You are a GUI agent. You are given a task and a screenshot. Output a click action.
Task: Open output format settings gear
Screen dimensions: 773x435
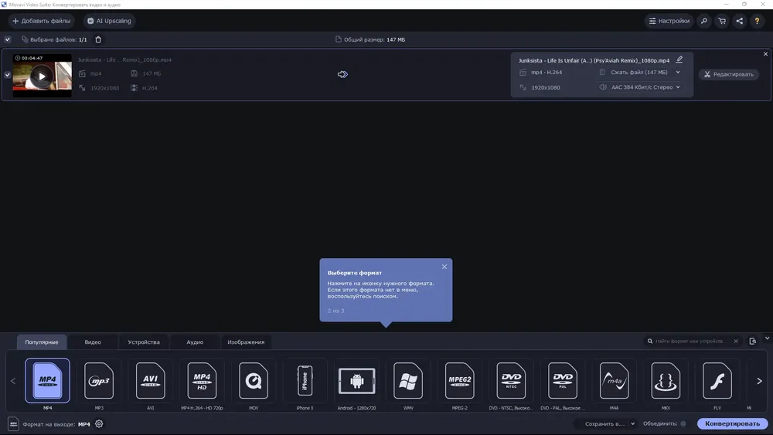coord(99,423)
